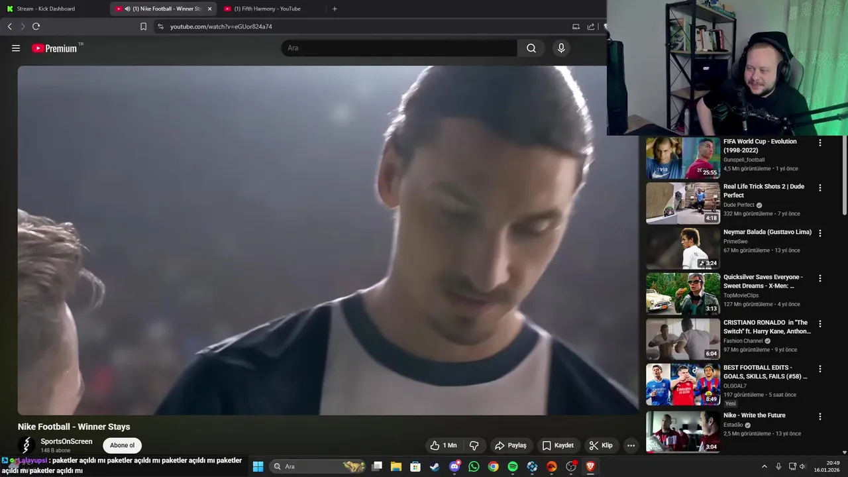Open Discord from the taskbar
848x477 pixels.
(454, 466)
